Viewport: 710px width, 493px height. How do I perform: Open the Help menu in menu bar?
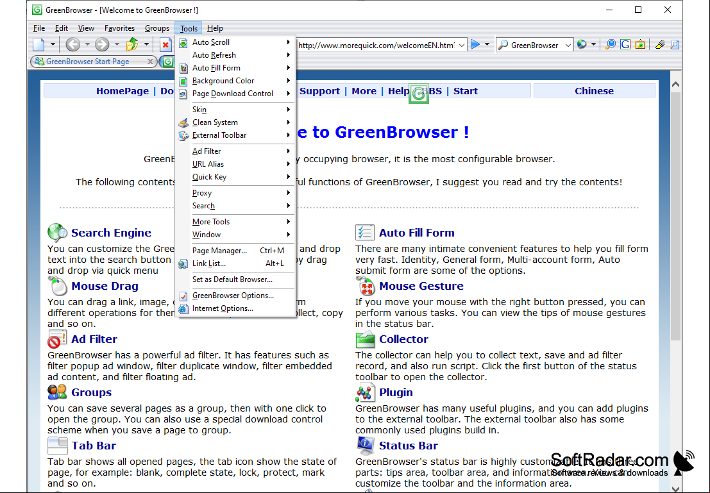point(215,28)
